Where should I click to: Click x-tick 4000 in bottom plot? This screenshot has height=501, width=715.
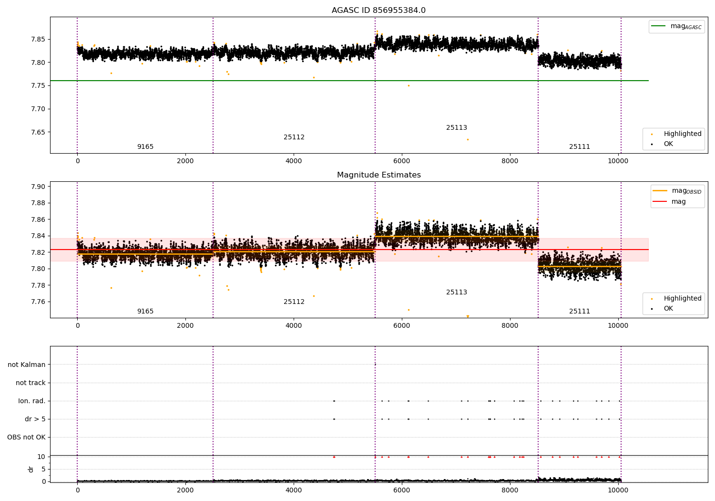tap(294, 490)
